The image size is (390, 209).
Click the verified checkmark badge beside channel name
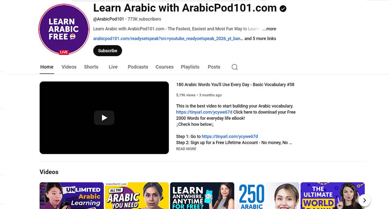coord(283,9)
